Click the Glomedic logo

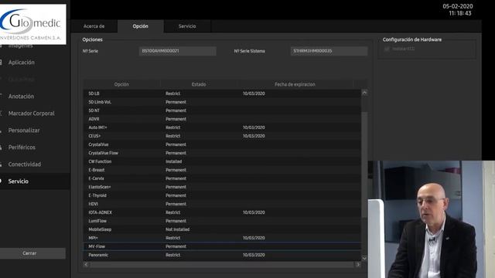pos(32,24)
